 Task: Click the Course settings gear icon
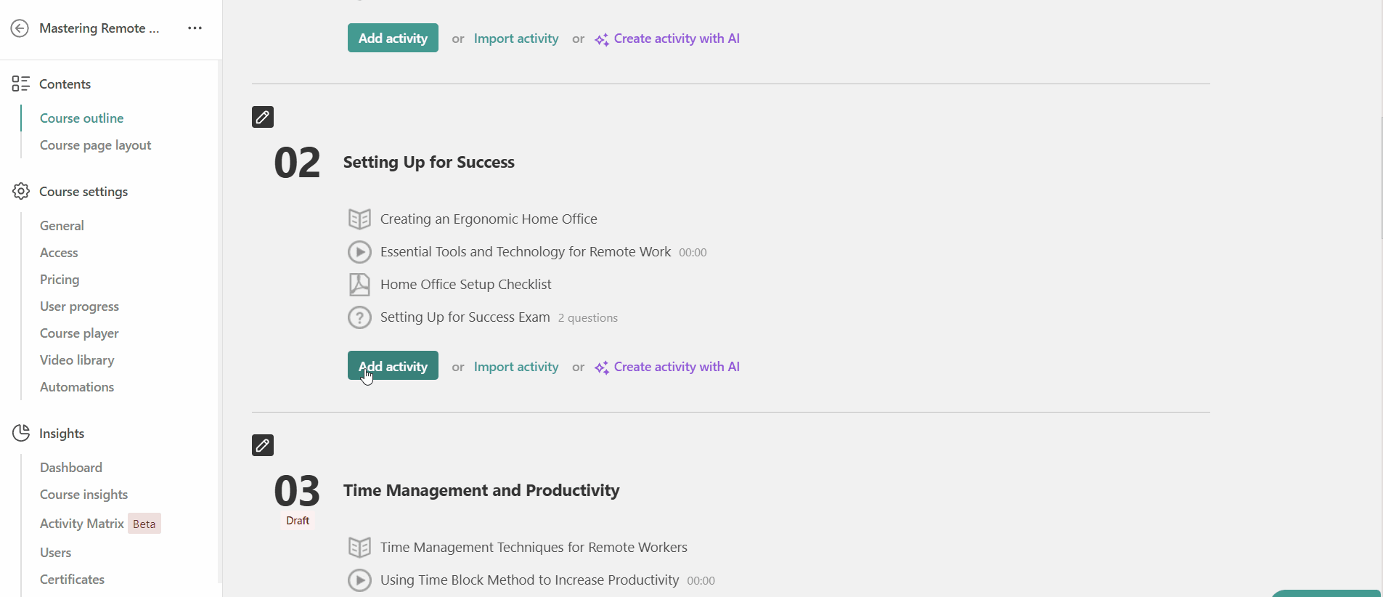click(x=21, y=191)
